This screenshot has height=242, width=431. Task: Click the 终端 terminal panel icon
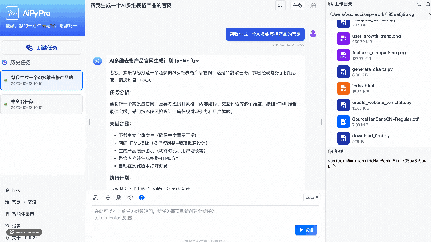330,151
